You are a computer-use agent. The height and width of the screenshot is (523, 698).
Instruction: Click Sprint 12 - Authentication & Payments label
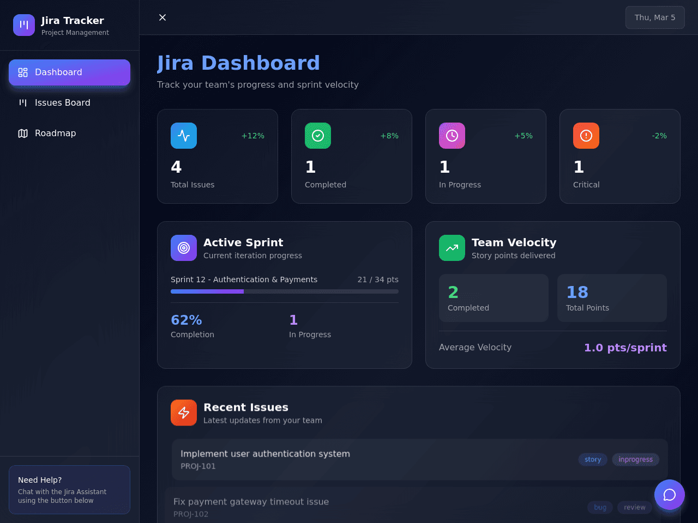click(x=244, y=279)
